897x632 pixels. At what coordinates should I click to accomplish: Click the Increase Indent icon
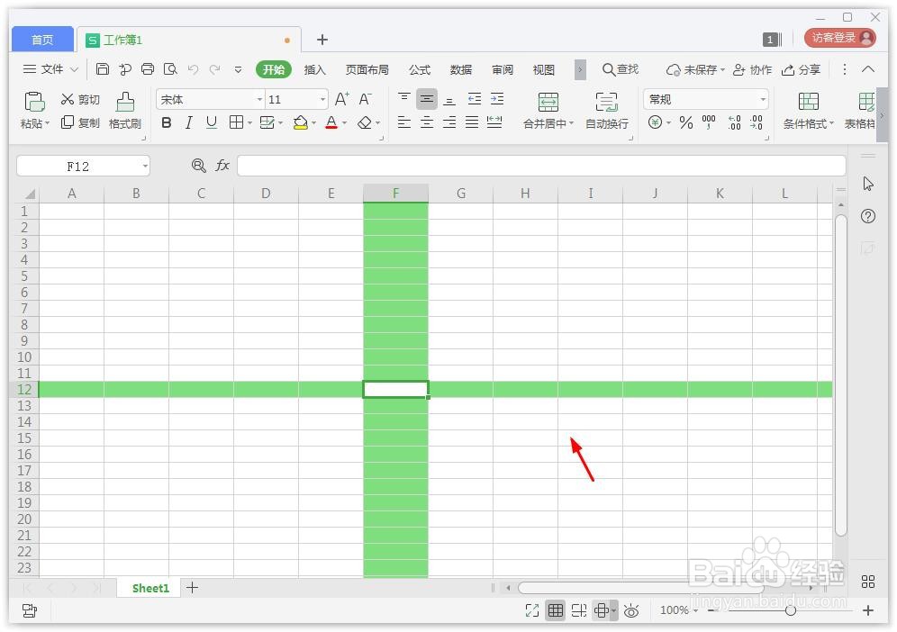click(497, 99)
